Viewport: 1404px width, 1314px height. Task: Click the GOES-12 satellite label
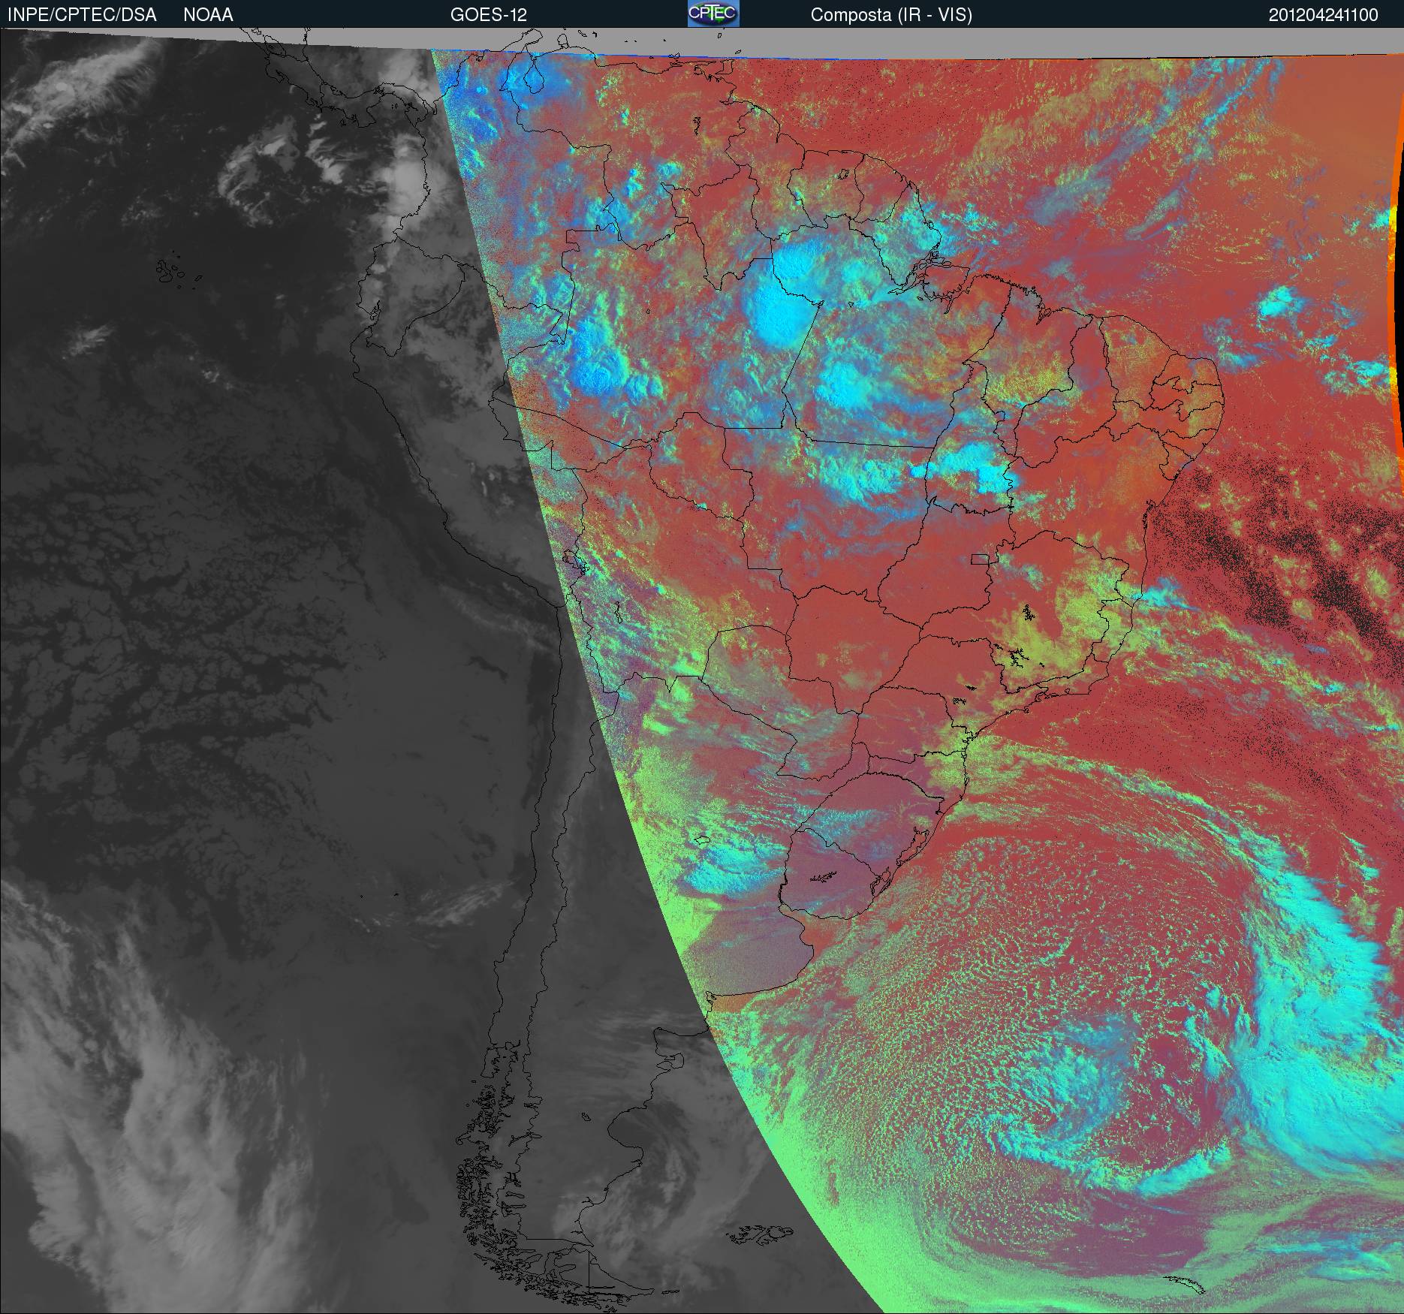pos(488,15)
